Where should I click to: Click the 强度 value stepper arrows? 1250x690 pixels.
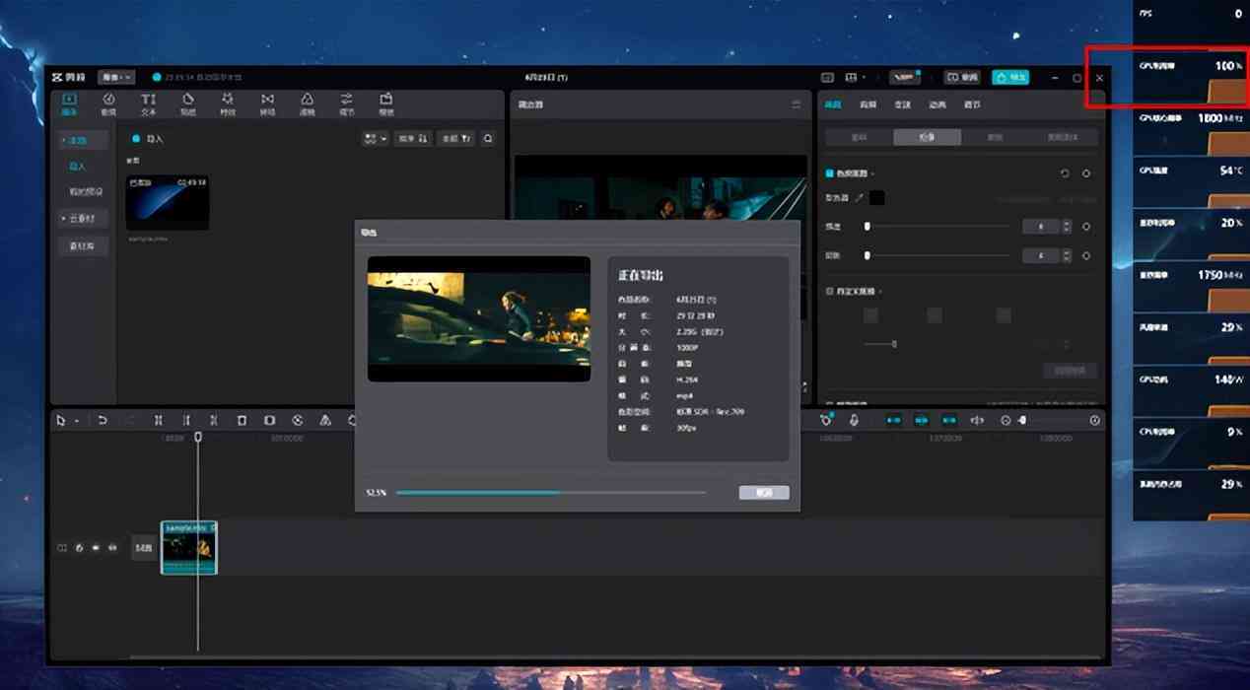(x=1067, y=227)
